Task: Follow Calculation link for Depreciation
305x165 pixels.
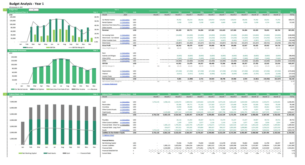Action: [125, 71]
